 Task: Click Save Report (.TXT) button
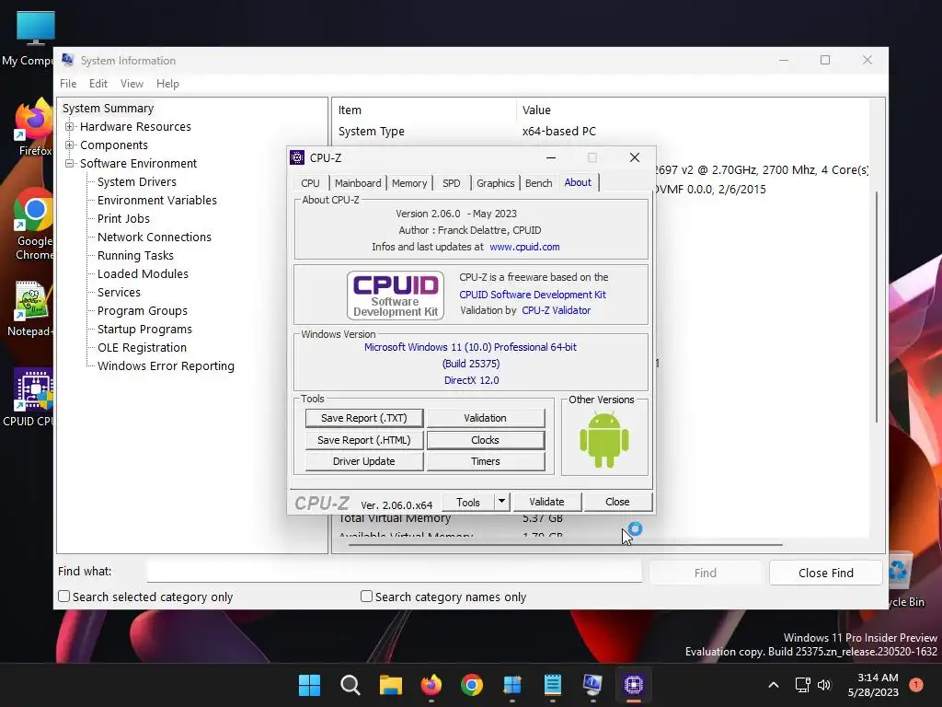[364, 418]
